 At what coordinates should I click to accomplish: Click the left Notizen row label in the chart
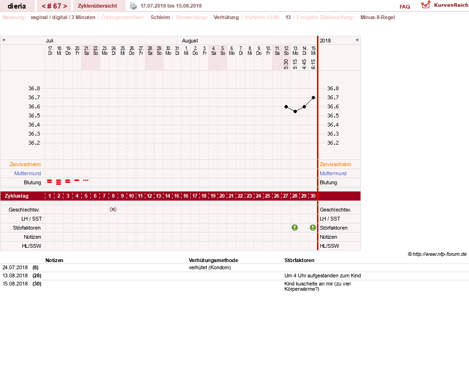click(x=33, y=237)
